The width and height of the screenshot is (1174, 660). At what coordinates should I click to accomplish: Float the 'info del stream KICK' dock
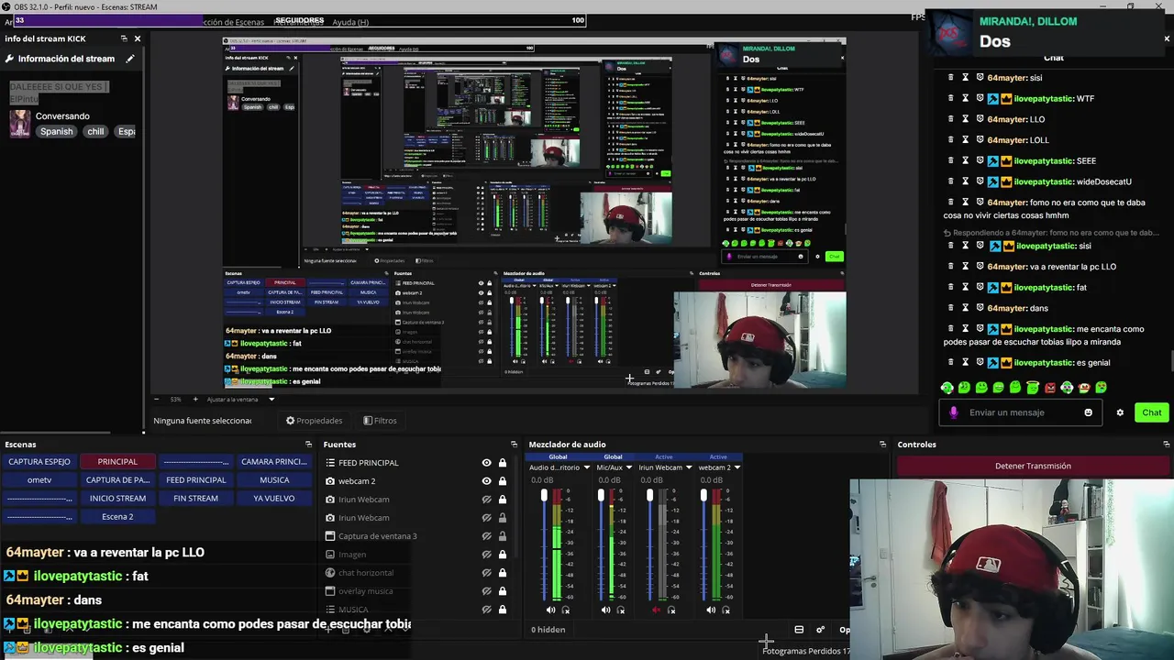pyautogui.click(x=124, y=38)
